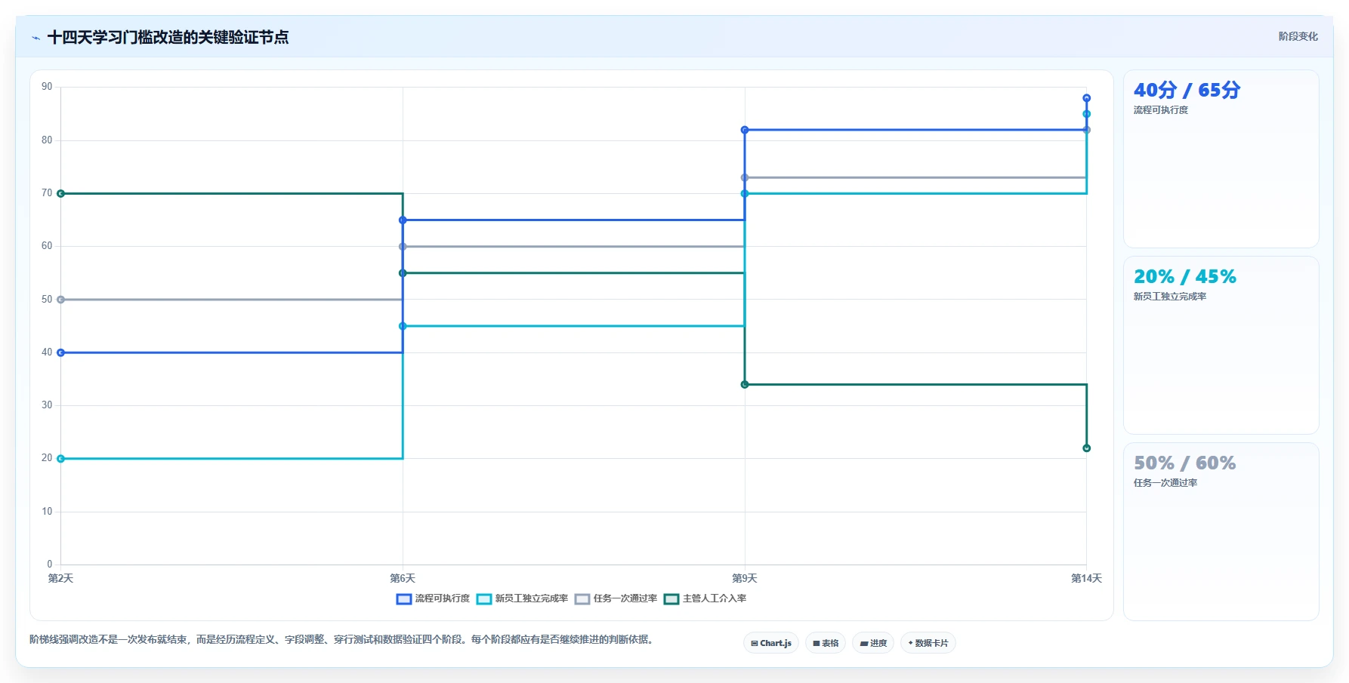Click 主管人工介入率 point at 第14天 (22)

coord(1087,448)
